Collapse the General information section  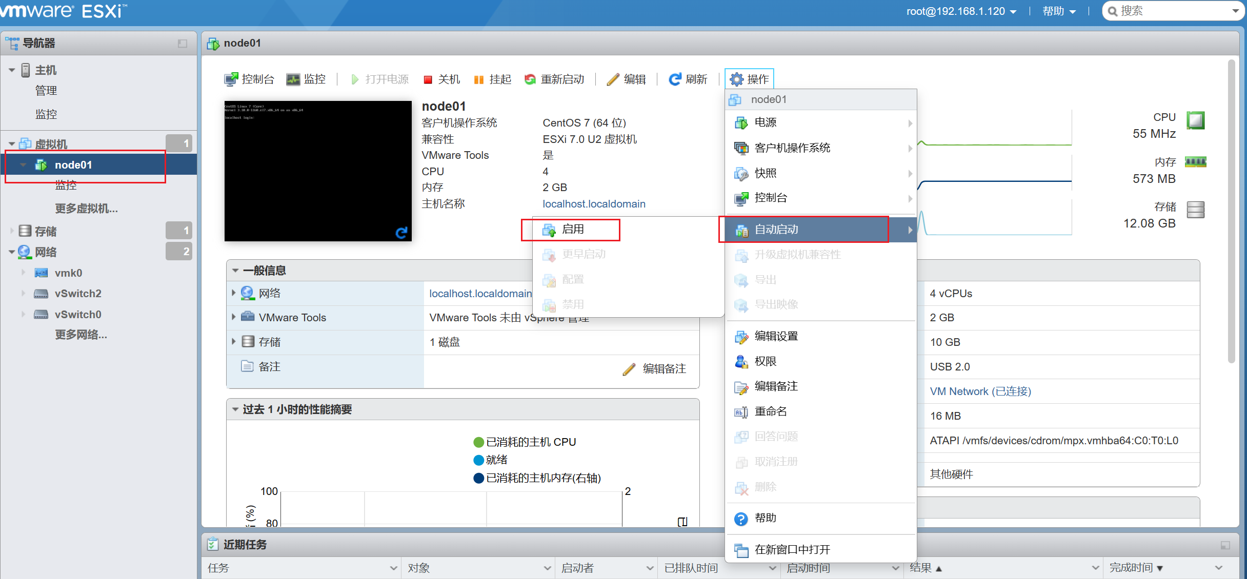[x=235, y=271]
